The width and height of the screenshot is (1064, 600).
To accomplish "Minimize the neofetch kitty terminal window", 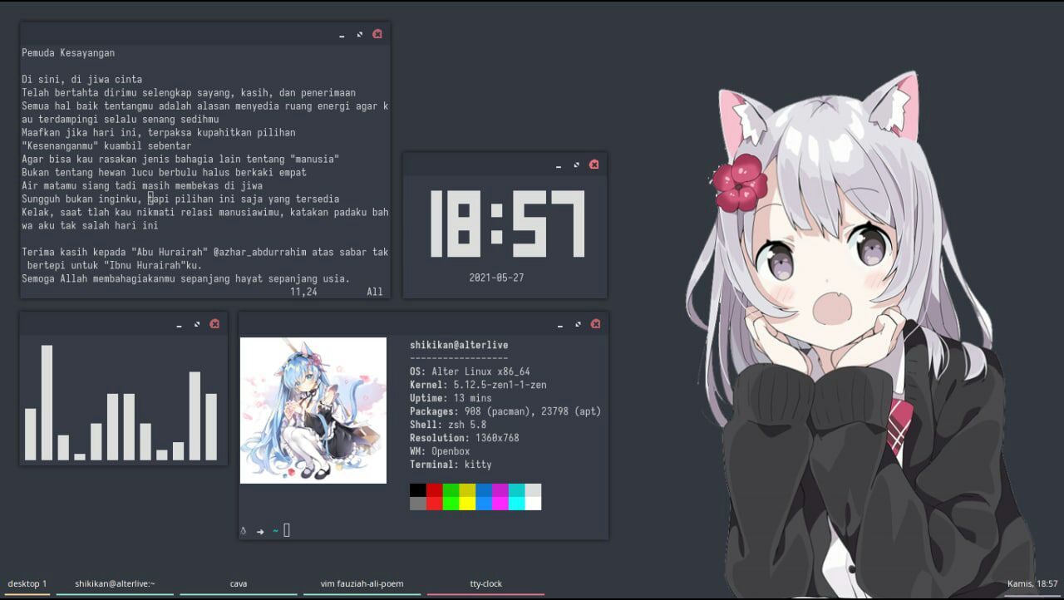I will [559, 325].
